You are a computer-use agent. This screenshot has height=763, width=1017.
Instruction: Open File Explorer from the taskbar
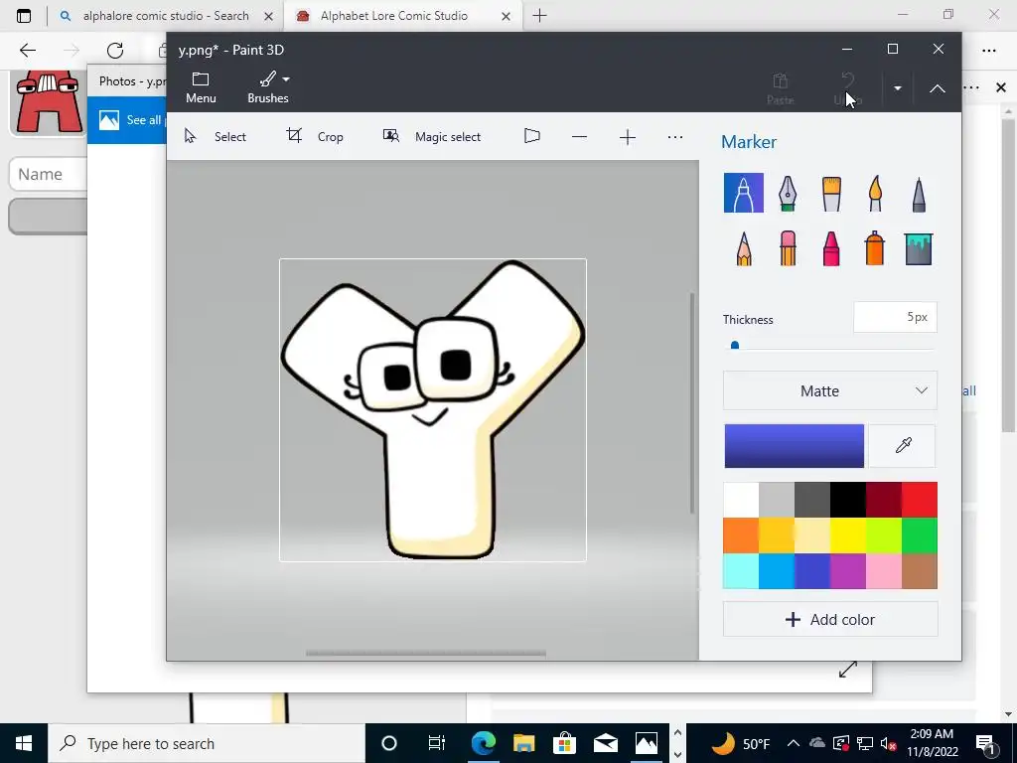523,743
